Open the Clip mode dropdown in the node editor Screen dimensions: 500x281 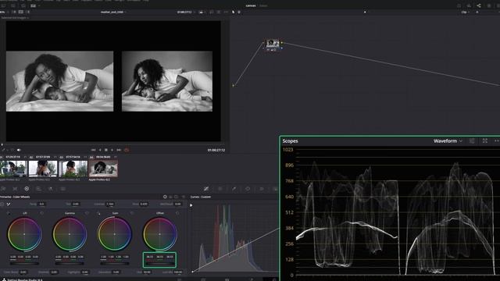tap(466, 12)
